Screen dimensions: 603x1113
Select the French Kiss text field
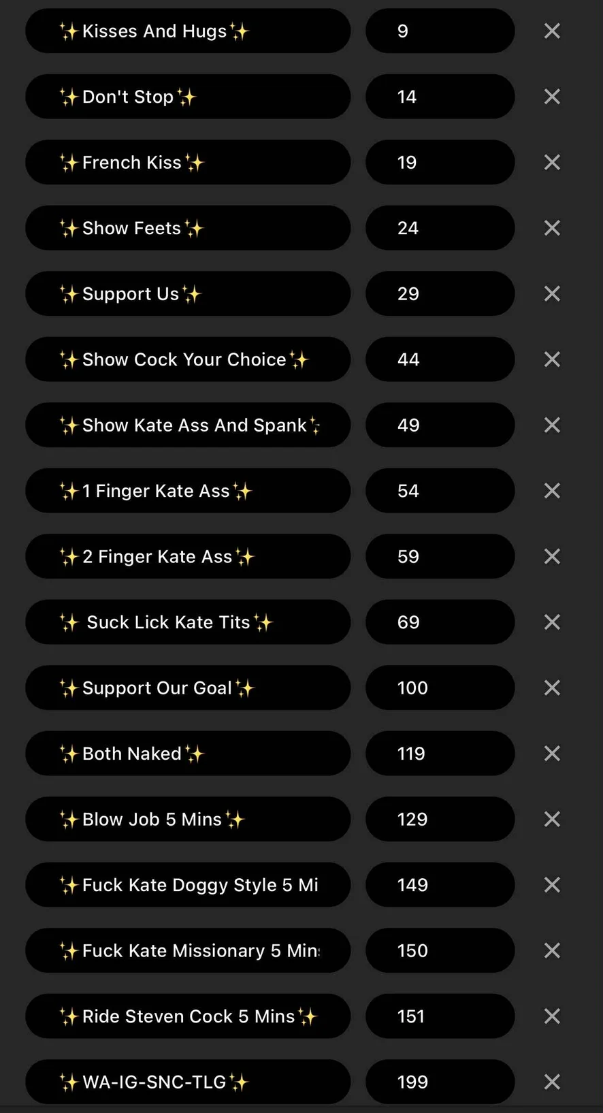point(188,163)
